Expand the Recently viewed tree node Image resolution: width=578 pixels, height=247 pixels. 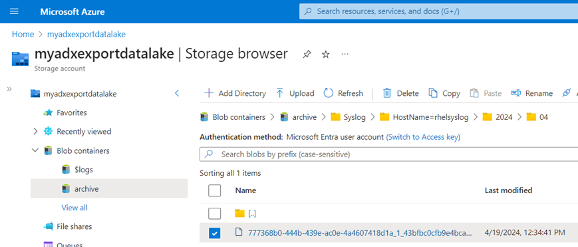[35, 131]
